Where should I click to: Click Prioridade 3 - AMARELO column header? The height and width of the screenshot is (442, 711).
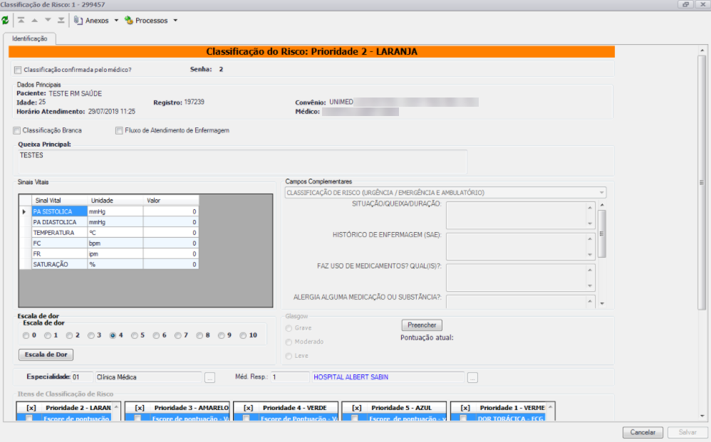click(x=191, y=408)
